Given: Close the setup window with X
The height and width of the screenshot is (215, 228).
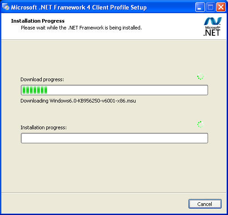Looking at the screenshot, I should [x=221, y=7].
